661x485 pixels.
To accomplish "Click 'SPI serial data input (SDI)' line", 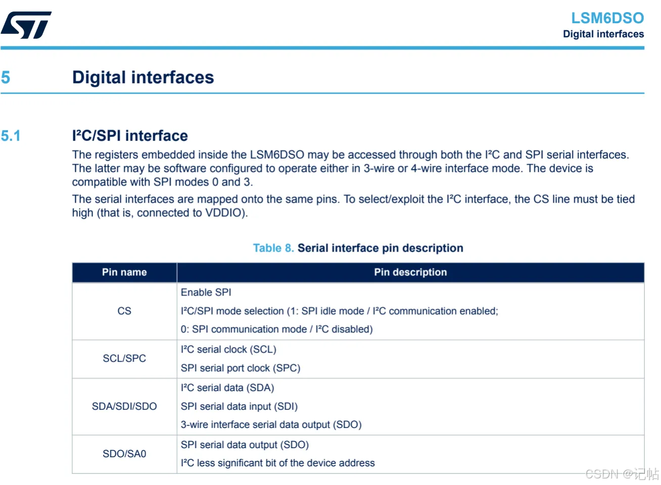I will pos(239,407).
